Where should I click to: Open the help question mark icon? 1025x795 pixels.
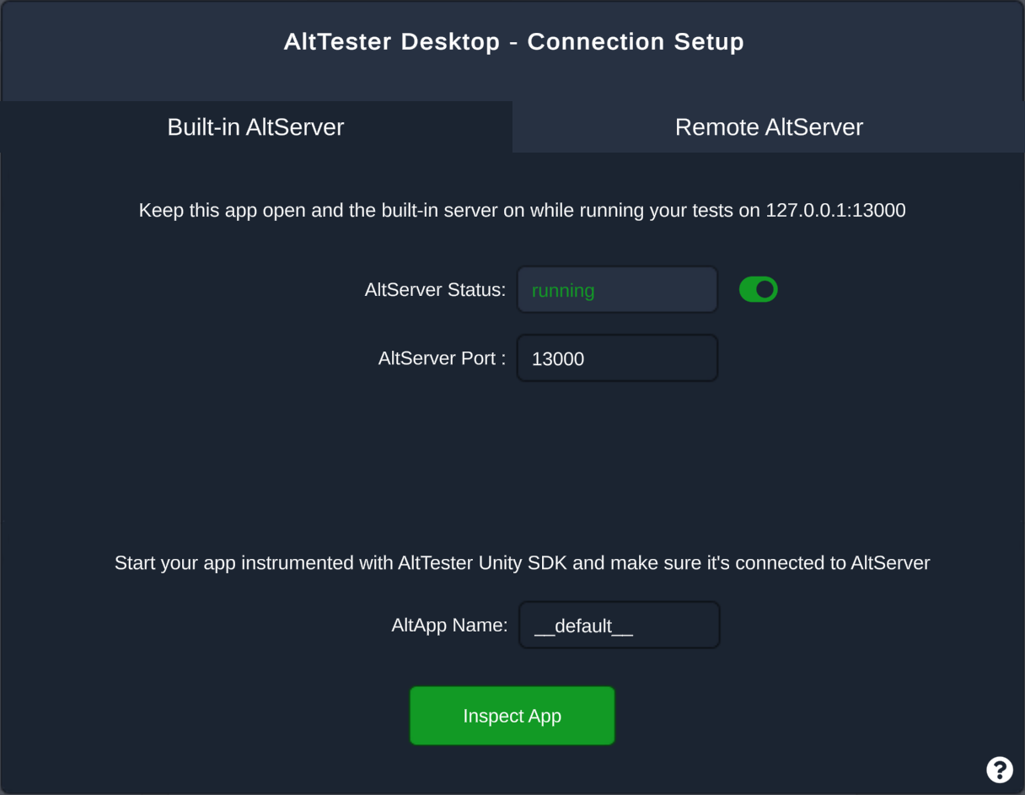point(999,770)
